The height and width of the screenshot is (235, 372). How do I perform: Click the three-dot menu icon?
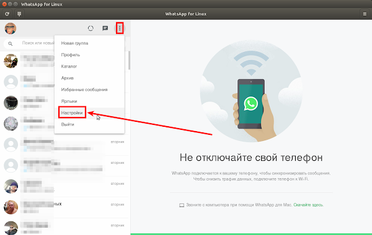click(x=120, y=28)
